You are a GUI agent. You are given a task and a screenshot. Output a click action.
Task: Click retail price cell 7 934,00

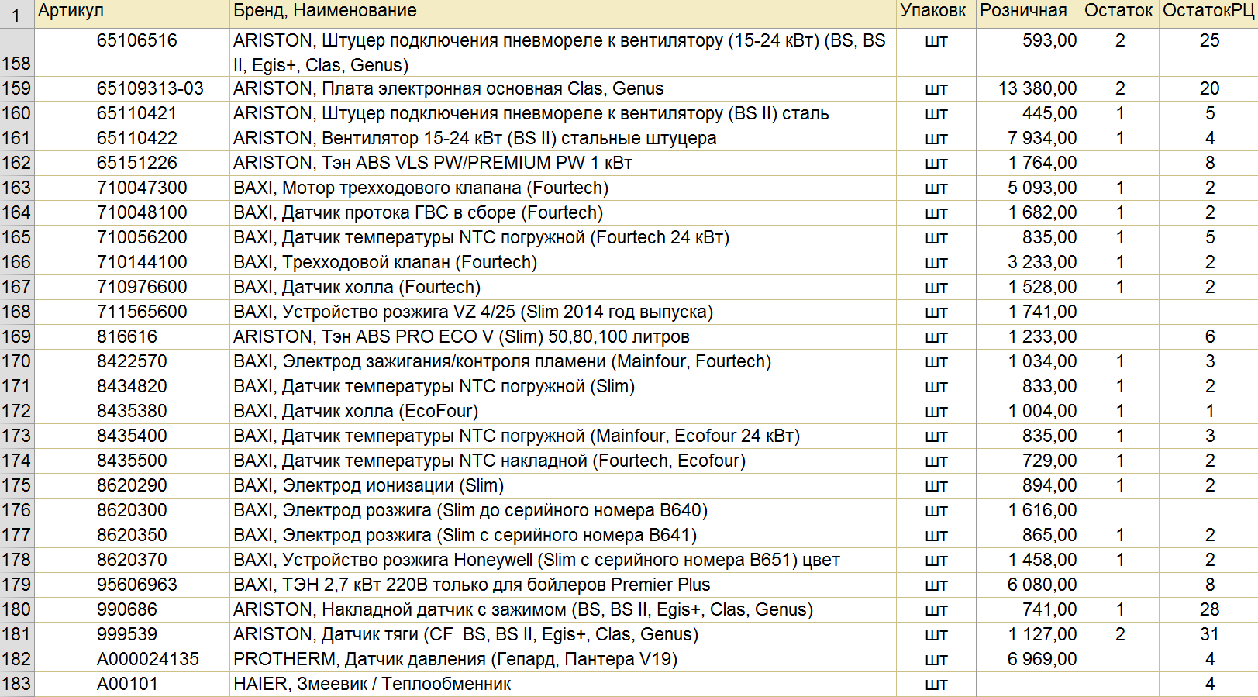coord(1028,138)
